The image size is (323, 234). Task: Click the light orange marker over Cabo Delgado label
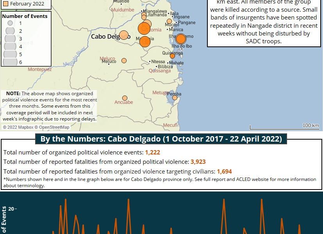(x=124, y=35)
